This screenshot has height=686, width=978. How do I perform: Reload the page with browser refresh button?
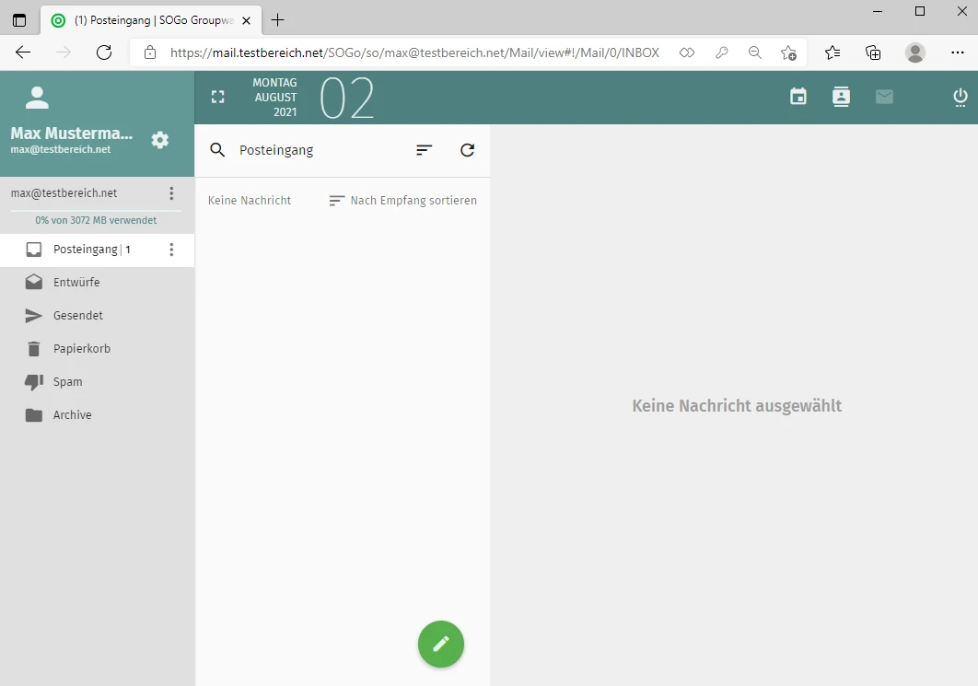[104, 52]
